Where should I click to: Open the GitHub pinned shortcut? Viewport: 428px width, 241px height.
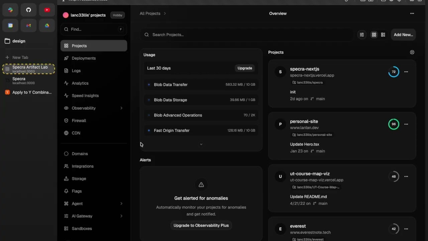28,10
